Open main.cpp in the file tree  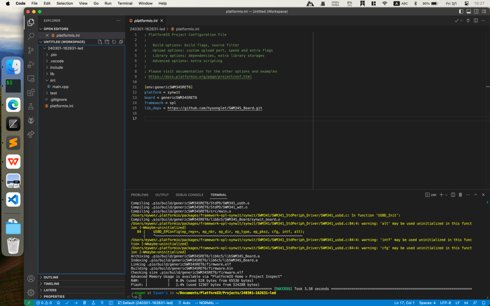[x=60, y=87]
